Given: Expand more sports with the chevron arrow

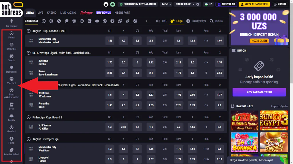Looking at the screenshot, I should pyautogui.click(x=147, y=21).
